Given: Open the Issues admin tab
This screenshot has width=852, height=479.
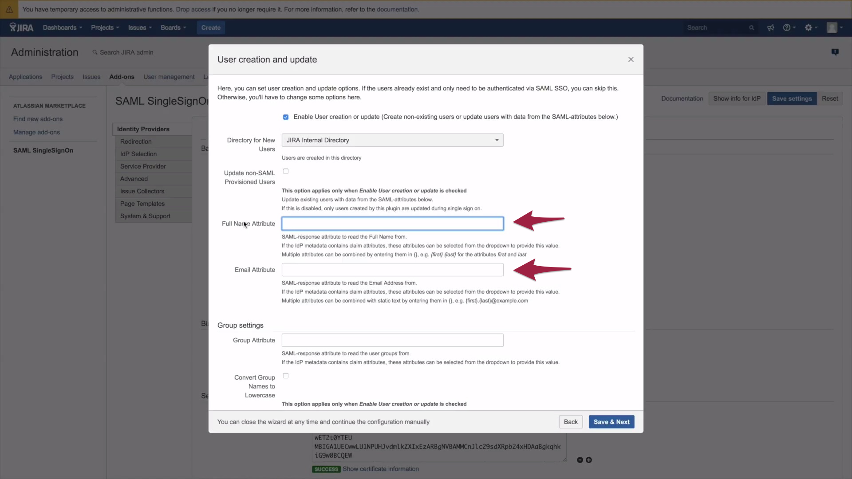Looking at the screenshot, I should pos(91,77).
